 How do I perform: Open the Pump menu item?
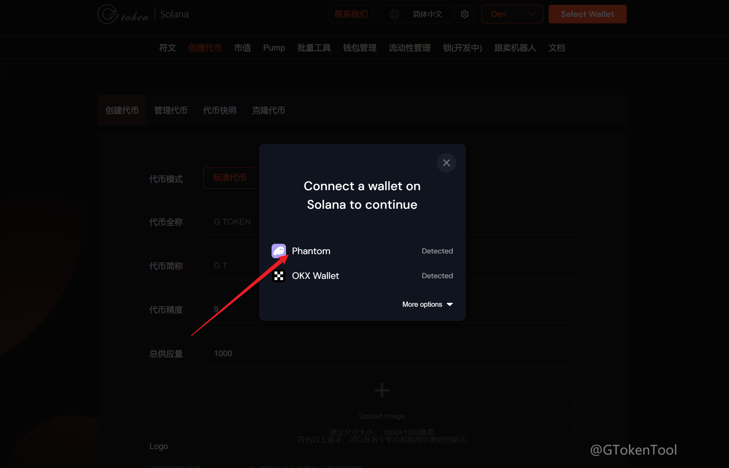pos(274,48)
